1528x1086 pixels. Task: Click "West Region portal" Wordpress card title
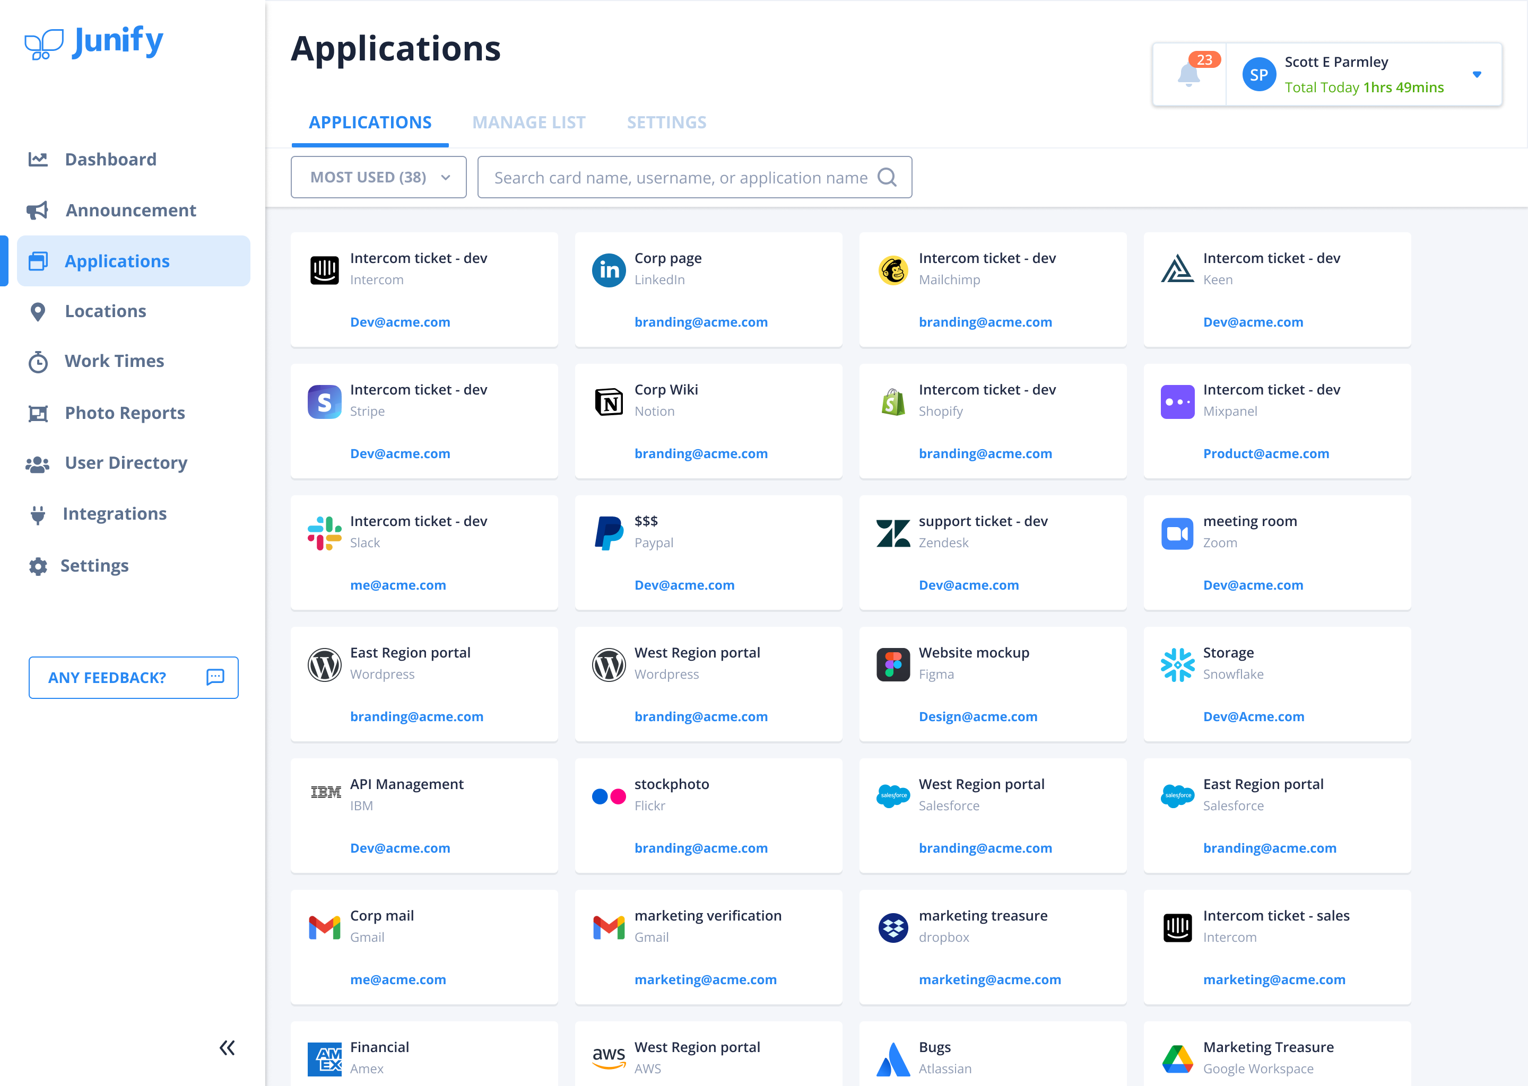(x=697, y=653)
